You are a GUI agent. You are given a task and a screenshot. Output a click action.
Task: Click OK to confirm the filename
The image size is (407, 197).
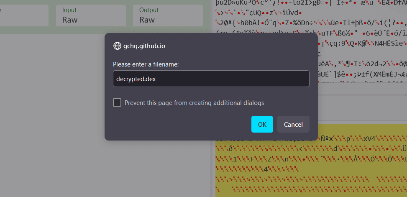262,124
